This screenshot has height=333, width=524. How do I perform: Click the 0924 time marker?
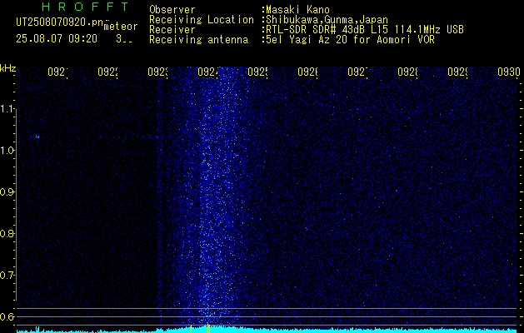click(x=207, y=72)
